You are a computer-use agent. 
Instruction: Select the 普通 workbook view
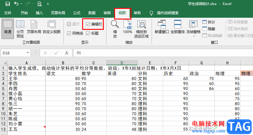(8, 29)
